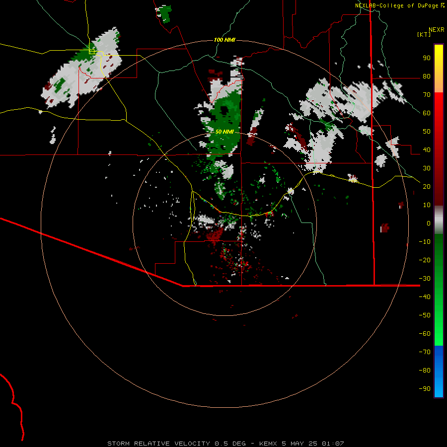Click the -70 knot label on the scale

pyautogui.click(x=425, y=352)
